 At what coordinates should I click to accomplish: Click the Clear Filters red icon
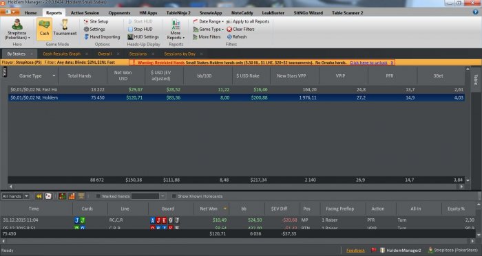[229, 29]
